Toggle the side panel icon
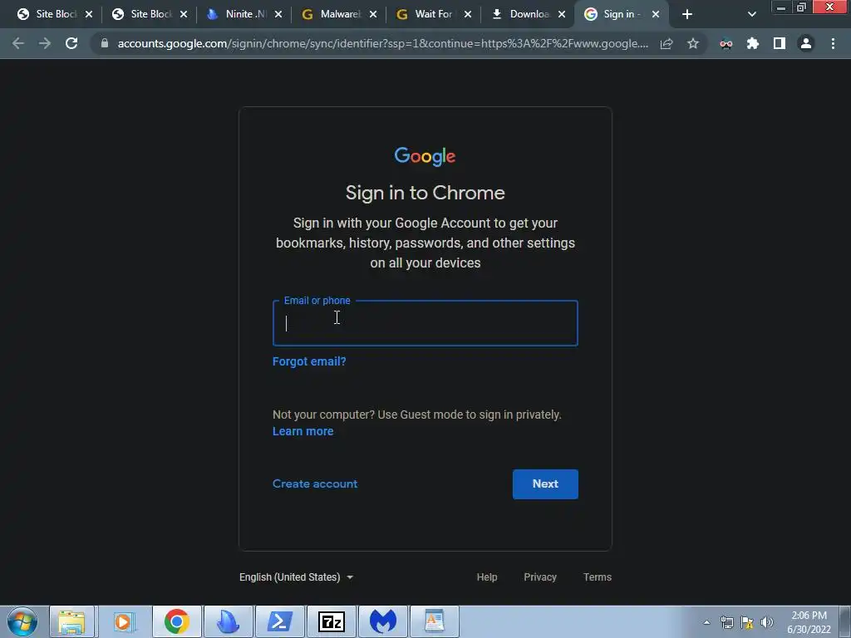This screenshot has width=851, height=638. pyautogui.click(x=780, y=43)
